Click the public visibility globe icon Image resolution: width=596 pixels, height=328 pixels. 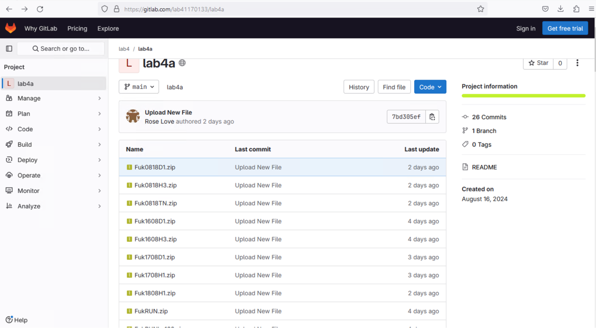click(x=182, y=63)
